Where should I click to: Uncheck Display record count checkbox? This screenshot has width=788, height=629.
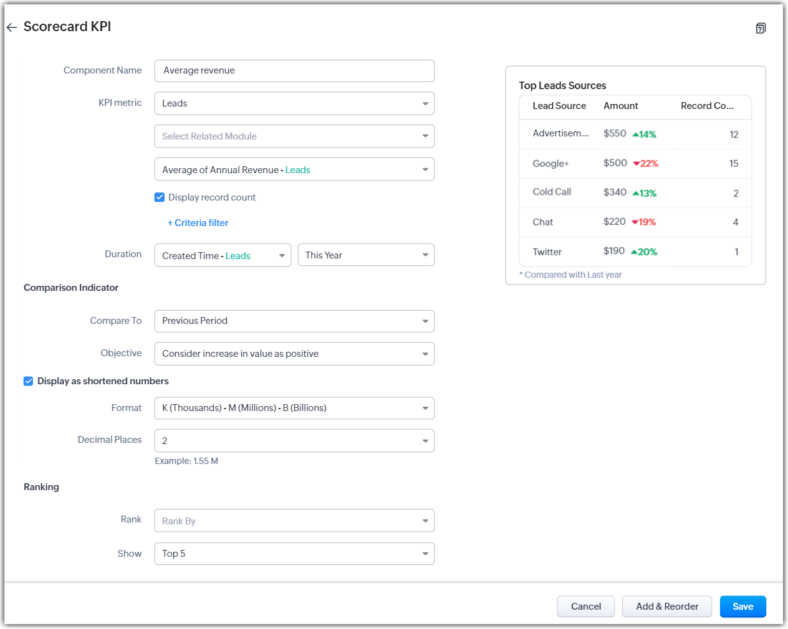(x=160, y=197)
